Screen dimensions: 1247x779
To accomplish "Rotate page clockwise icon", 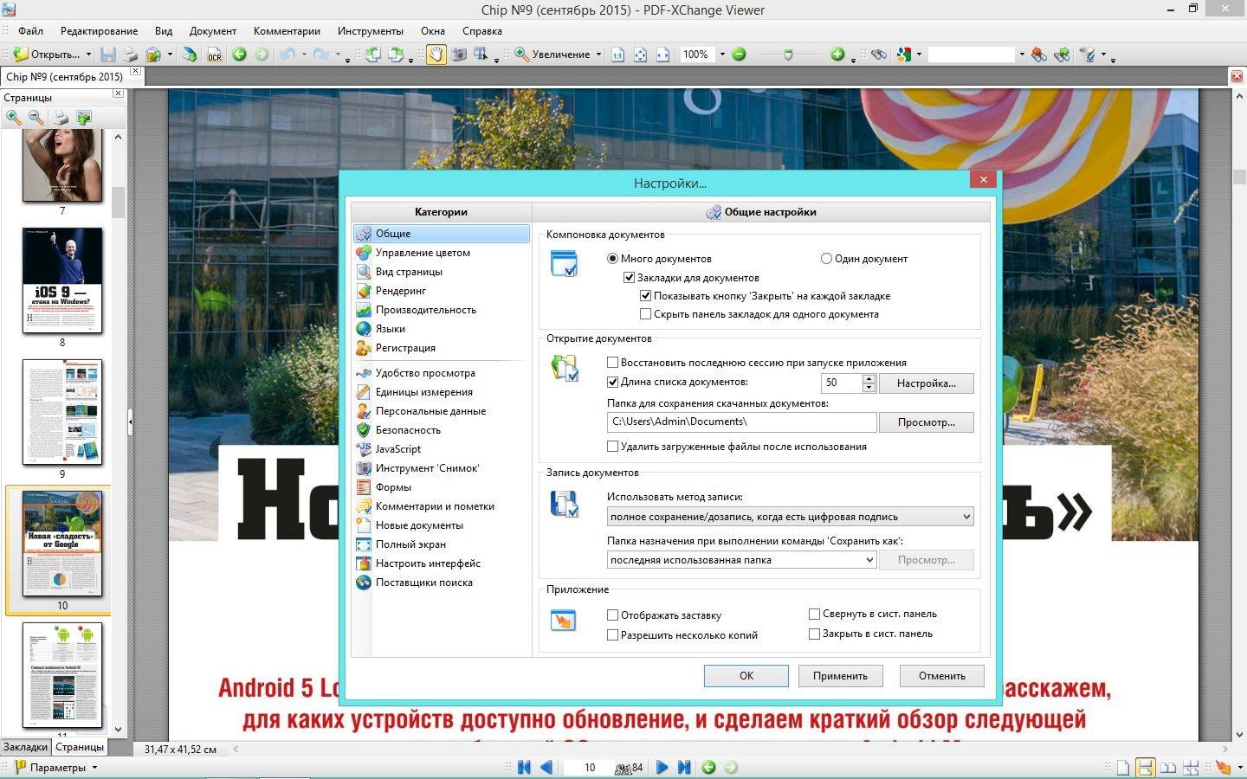I will point(396,55).
